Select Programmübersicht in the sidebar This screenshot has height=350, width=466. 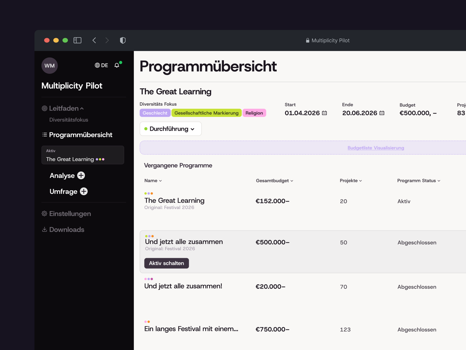[x=81, y=135]
